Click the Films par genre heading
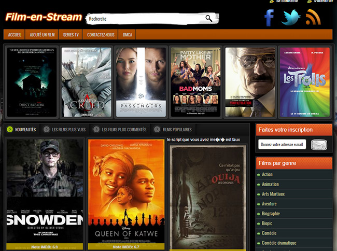Viewport: 337px width, 251px height. pos(277,163)
